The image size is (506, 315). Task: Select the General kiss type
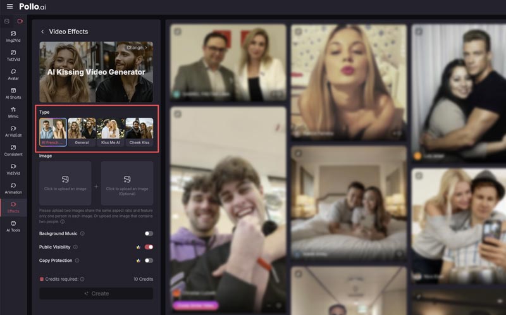(82, 132)
